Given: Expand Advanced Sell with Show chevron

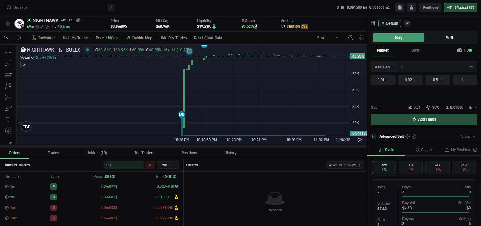Looking at the screenshot, I should tap(468, 136).
